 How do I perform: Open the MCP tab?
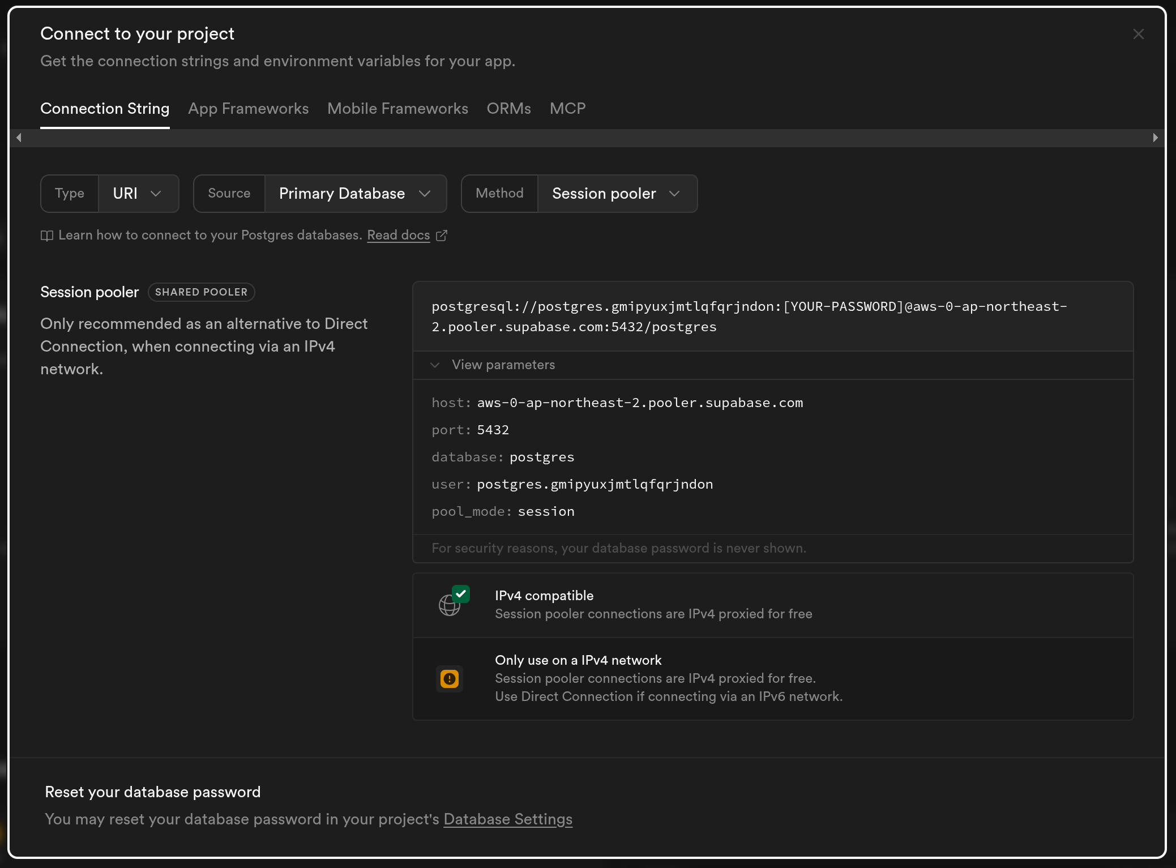tap(568, 108)
